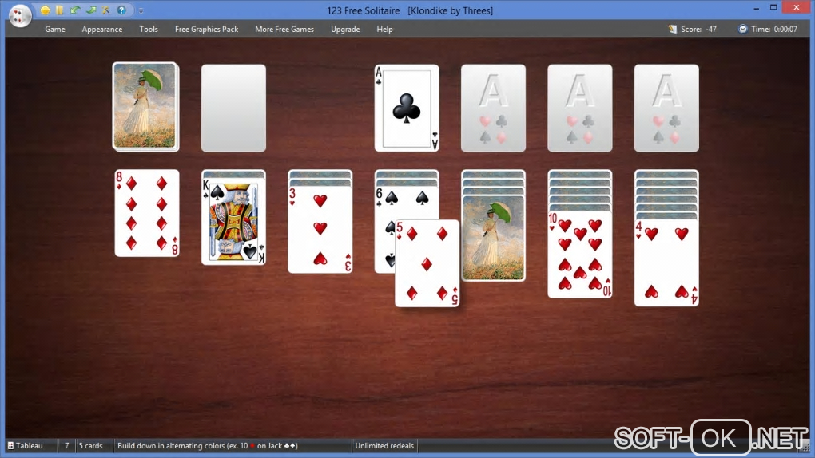Image resolution: width=815 pixels, height=458 pixels.
Task: Click the green undo arrow icon
Action: pyautogui.click(x=75, y=10)
